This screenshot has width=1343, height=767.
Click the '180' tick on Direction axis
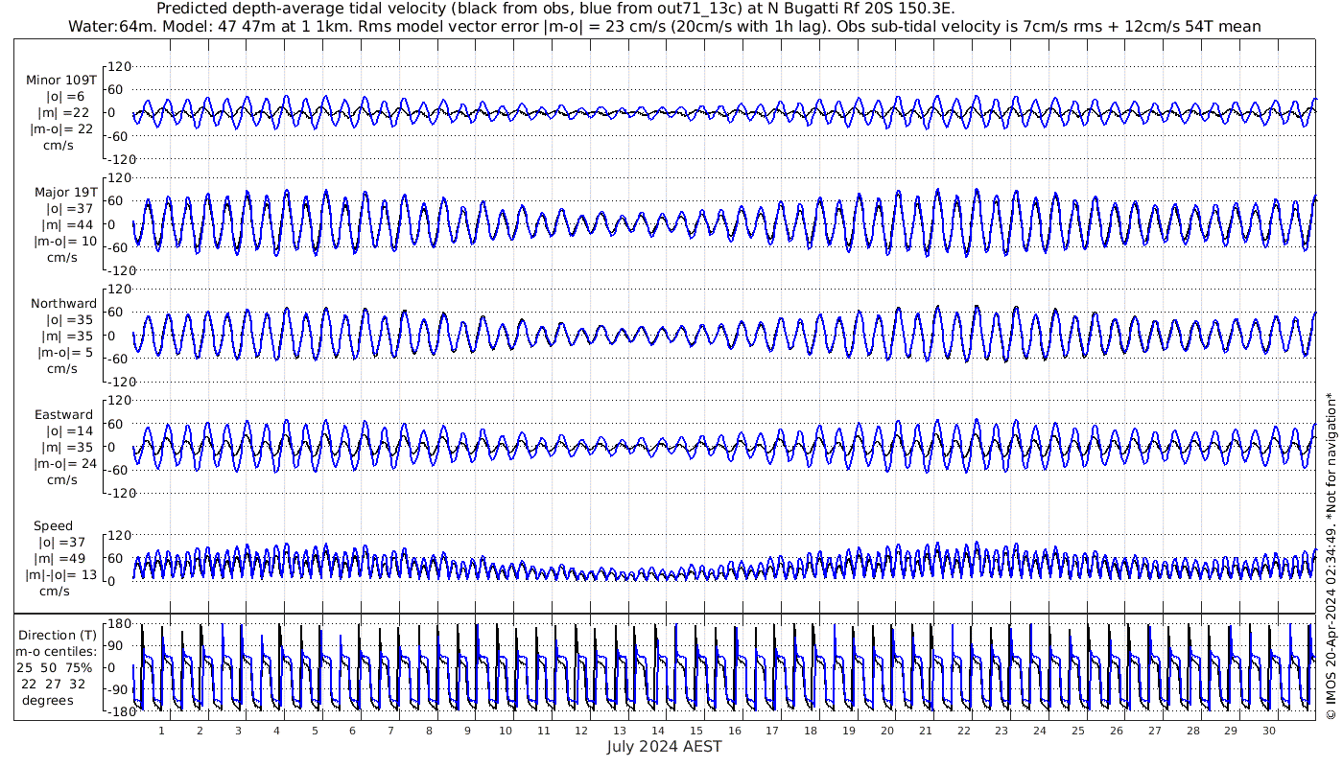[119, 624]
